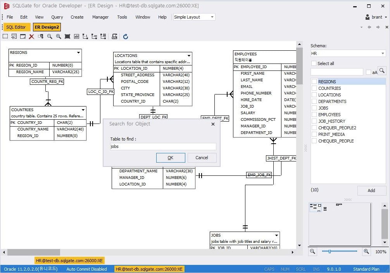Image resolution: width=390 pixels, height=273 pixels.
Task: Open the Simple Layout dropdown
Action: [212, 17]
